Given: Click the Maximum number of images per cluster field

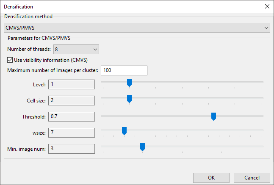Looking at the screenshot, I should (124, 70).
